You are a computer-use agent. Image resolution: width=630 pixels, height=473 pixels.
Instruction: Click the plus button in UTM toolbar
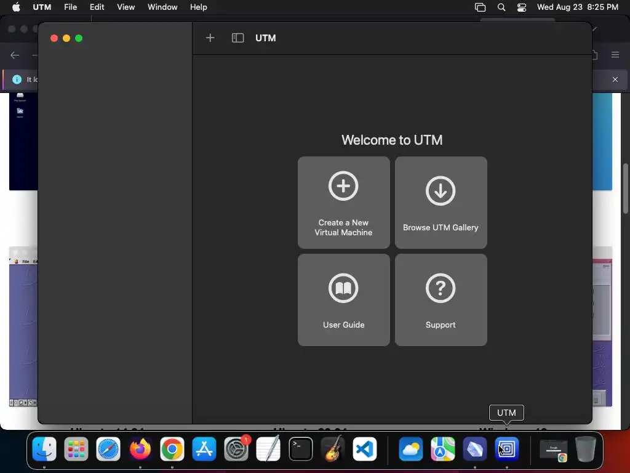(210, 38)
